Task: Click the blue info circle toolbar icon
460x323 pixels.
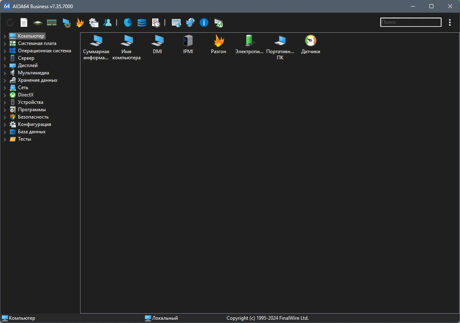Action: pyautogui.click(x=204, y=22)
